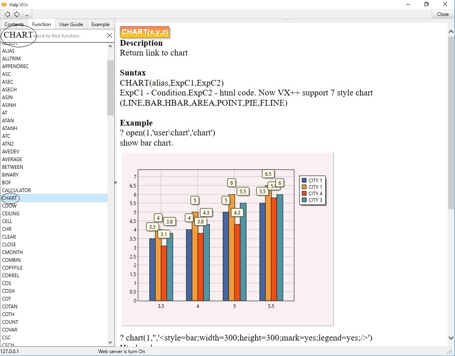Select COUNT in the function list

9,322
